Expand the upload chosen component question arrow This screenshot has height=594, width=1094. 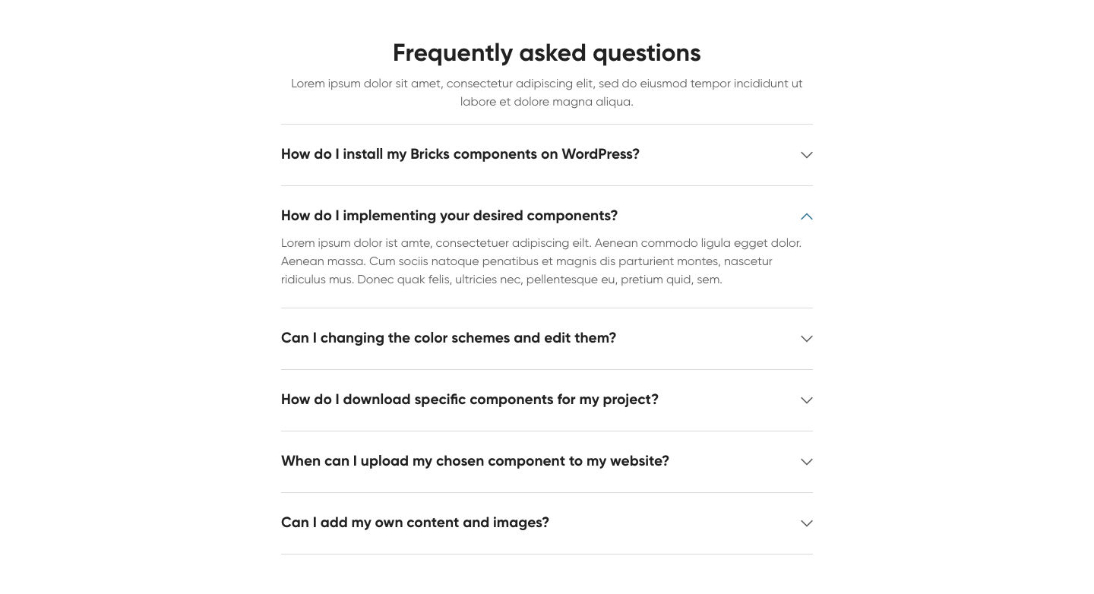[x=806, y=462]
